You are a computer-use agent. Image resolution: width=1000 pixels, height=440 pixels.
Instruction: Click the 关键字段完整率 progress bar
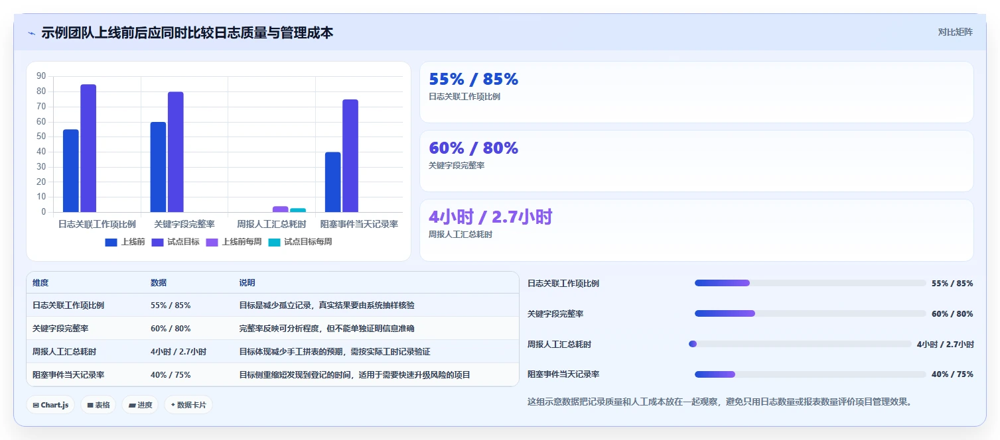810,313
